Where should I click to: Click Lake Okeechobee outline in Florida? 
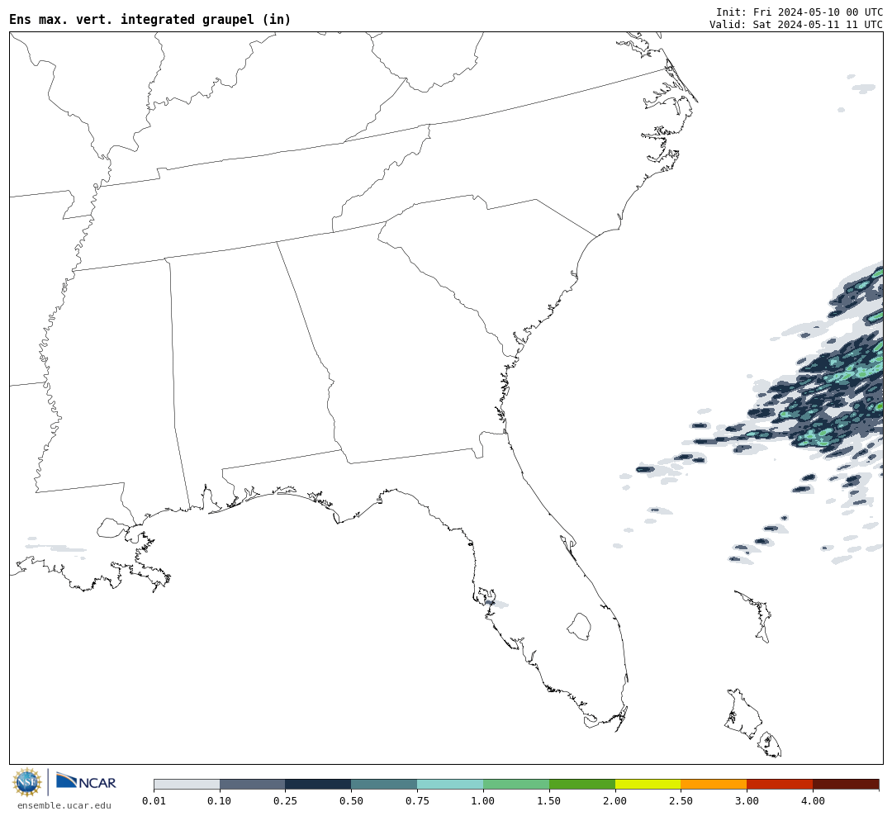[x=579, y=627]
